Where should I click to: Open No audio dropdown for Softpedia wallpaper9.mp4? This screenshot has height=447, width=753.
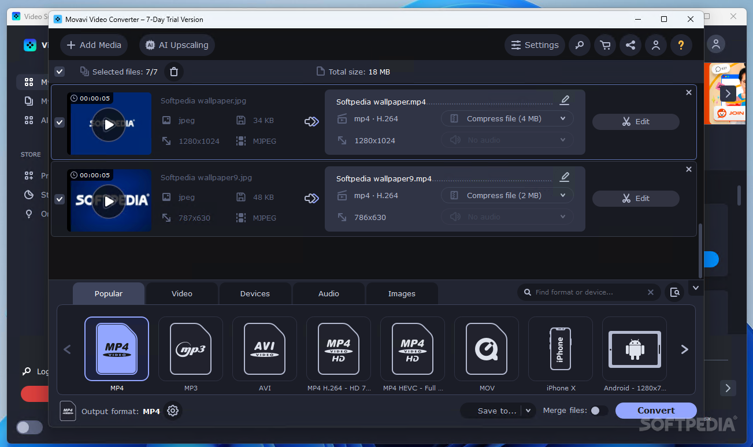point(507,217)
